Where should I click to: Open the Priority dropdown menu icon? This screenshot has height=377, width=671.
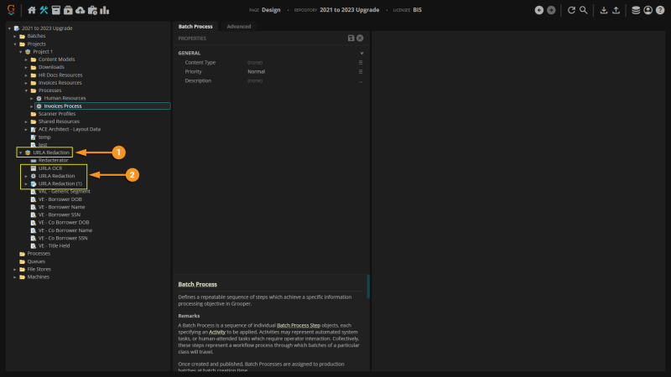(x=361, y=72)
